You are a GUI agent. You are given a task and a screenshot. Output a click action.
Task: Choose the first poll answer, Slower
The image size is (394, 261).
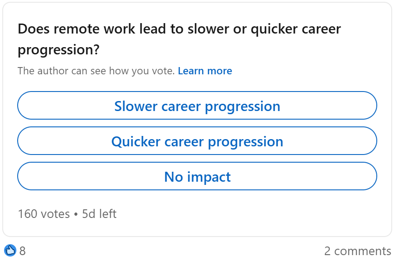(x=197, y=106)
